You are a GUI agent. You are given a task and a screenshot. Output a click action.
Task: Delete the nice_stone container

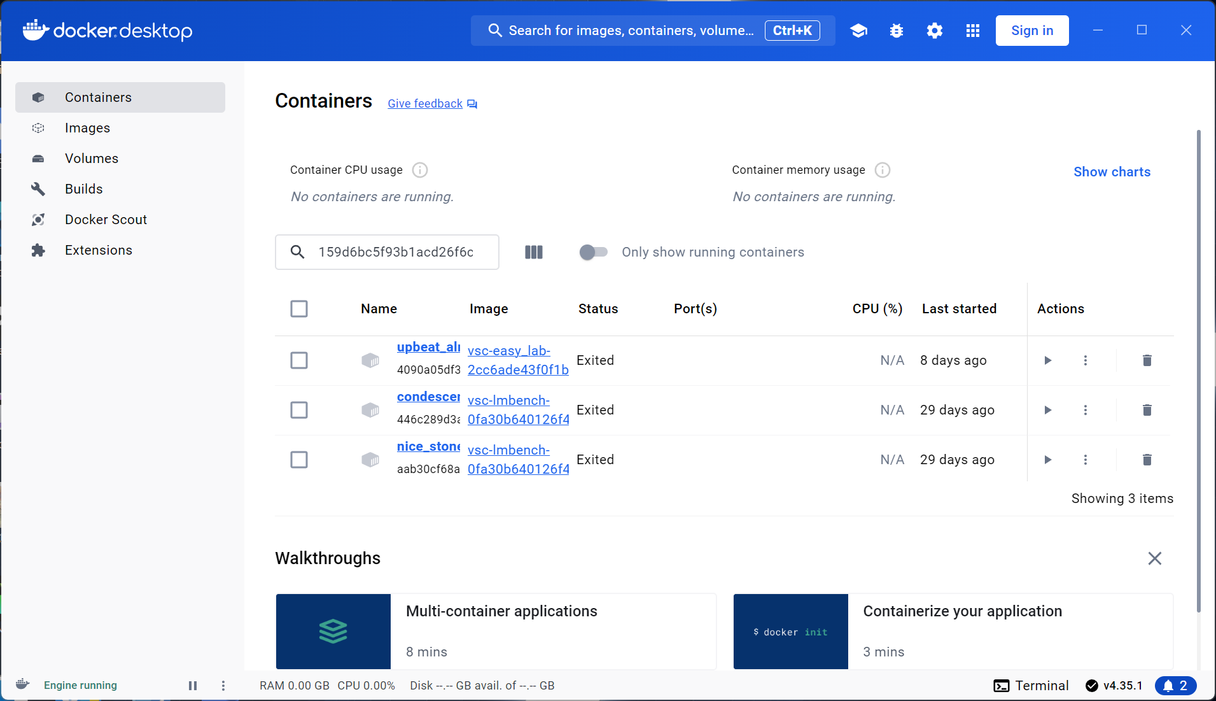[1147, 460]
